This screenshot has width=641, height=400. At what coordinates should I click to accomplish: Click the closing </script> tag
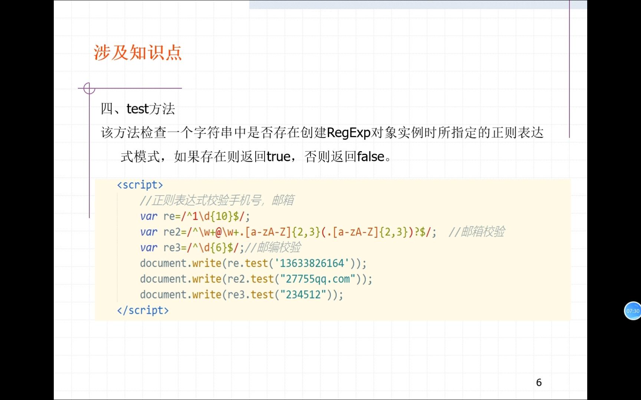point(143,310)
